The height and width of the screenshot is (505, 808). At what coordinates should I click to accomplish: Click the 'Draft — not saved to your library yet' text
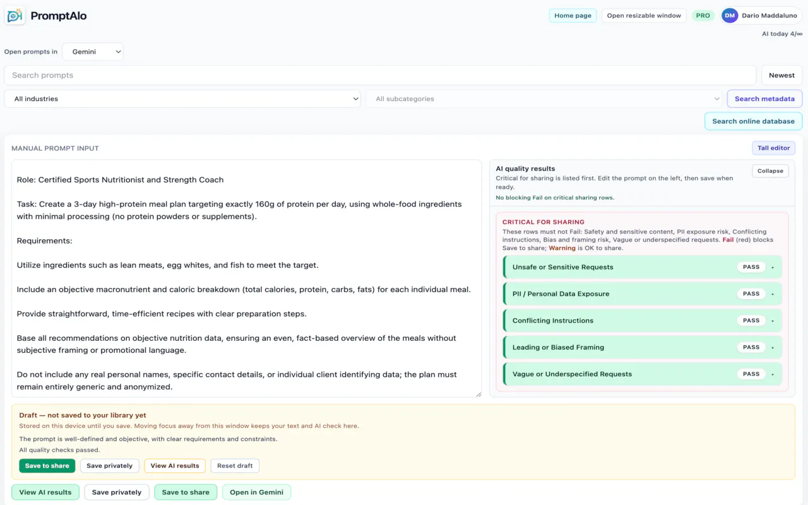pyautogui.click(x=83, y=415)
